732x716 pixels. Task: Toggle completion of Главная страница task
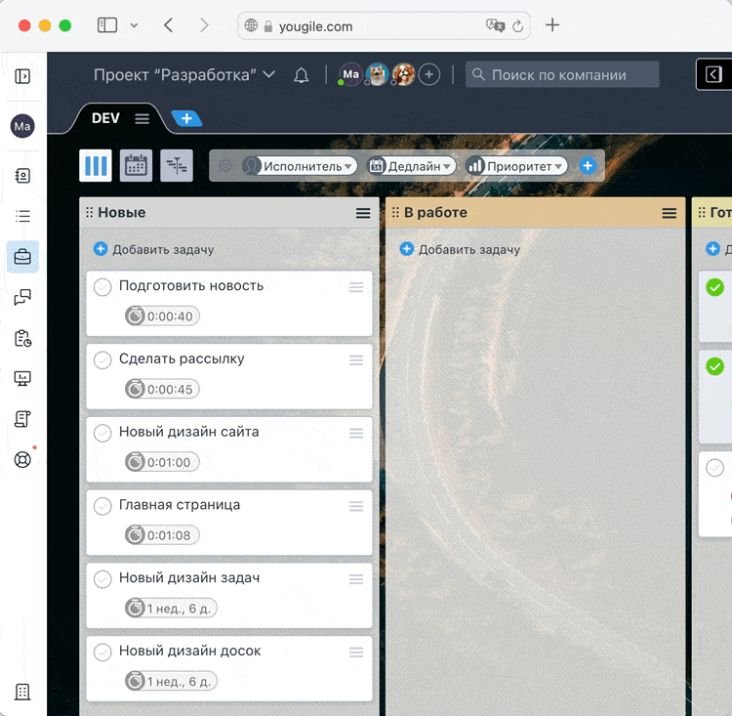[x=102, y=506]
